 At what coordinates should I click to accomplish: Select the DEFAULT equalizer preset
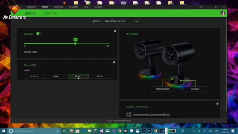coord(34,76)
